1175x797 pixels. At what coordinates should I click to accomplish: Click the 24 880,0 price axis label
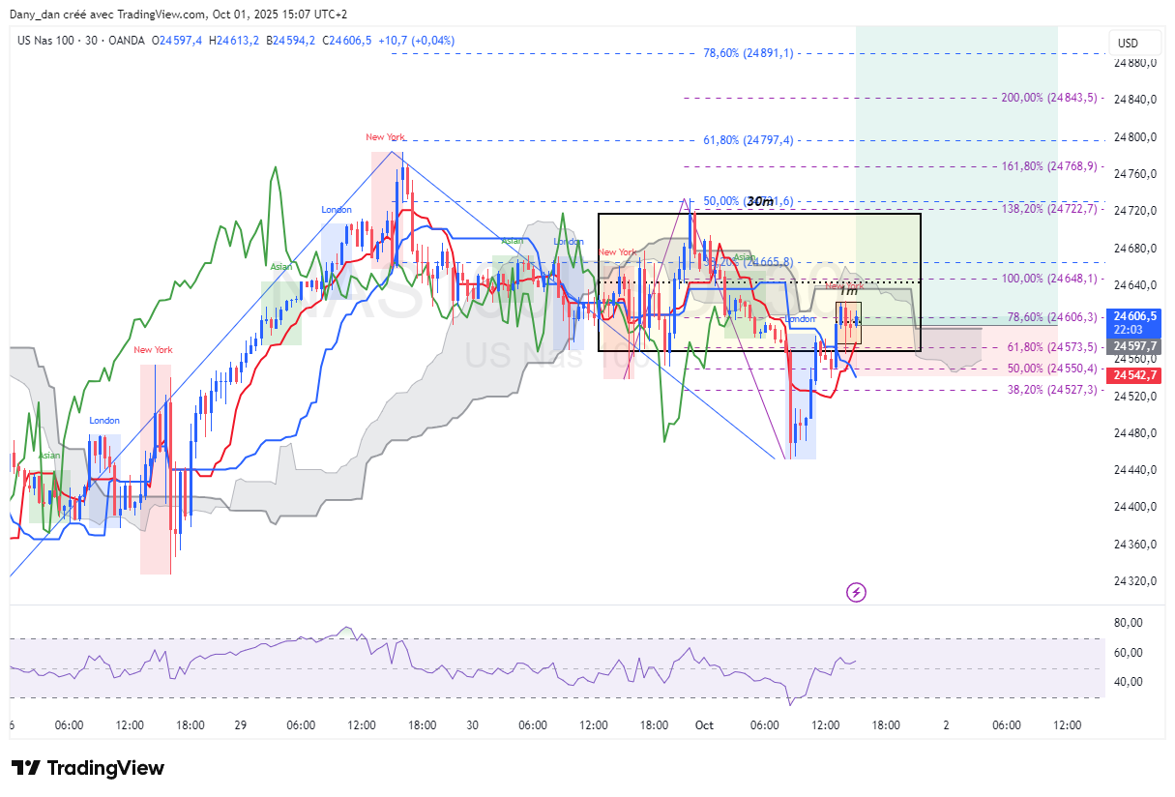pos(1136,63)
